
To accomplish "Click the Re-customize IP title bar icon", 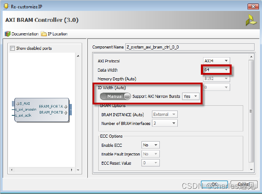I will coord(6,7).
